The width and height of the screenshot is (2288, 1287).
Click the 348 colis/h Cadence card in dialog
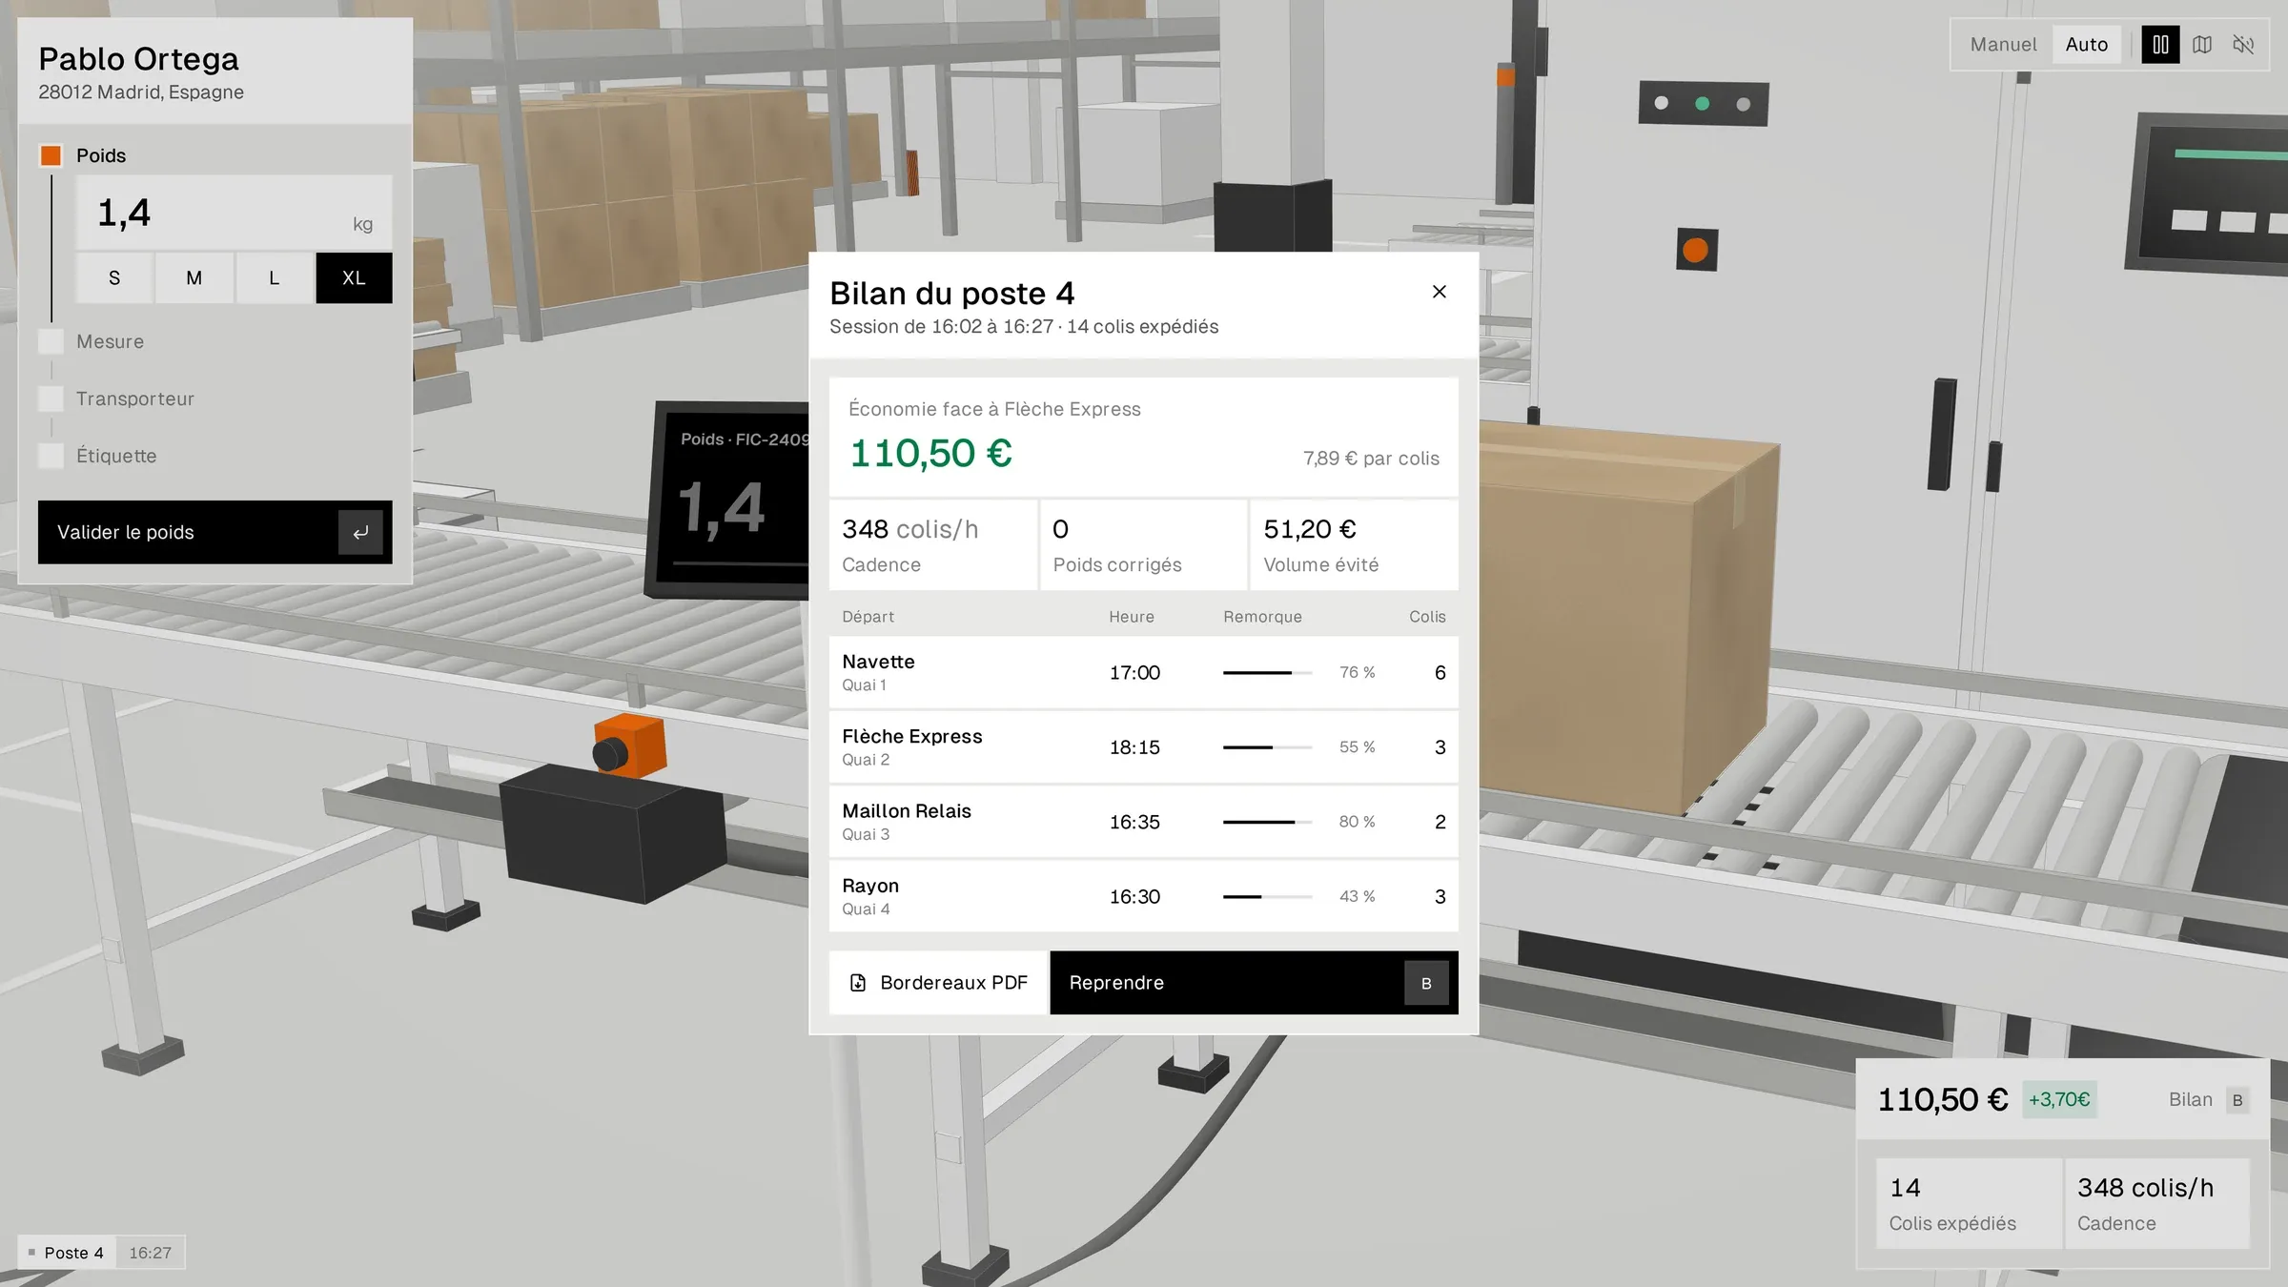pos(932,545)
